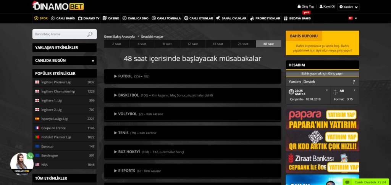Open CANLI CASINO menu item

click(x=135, y=18)
